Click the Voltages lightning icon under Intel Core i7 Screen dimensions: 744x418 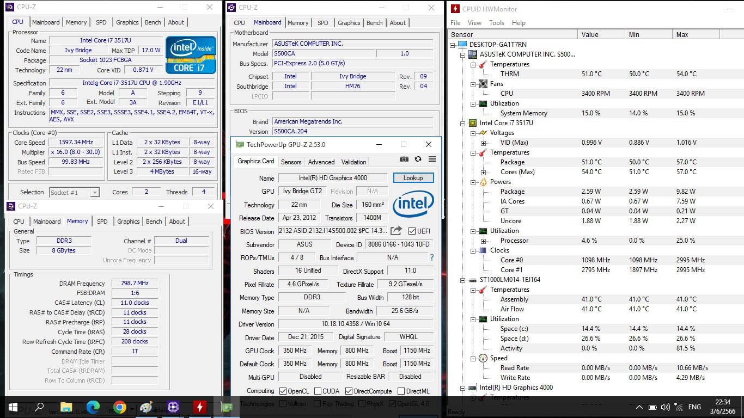(483, 133)
